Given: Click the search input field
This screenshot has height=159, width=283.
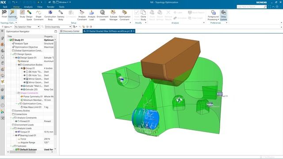Looking at the screenshot, I should [x=250, y=7].
